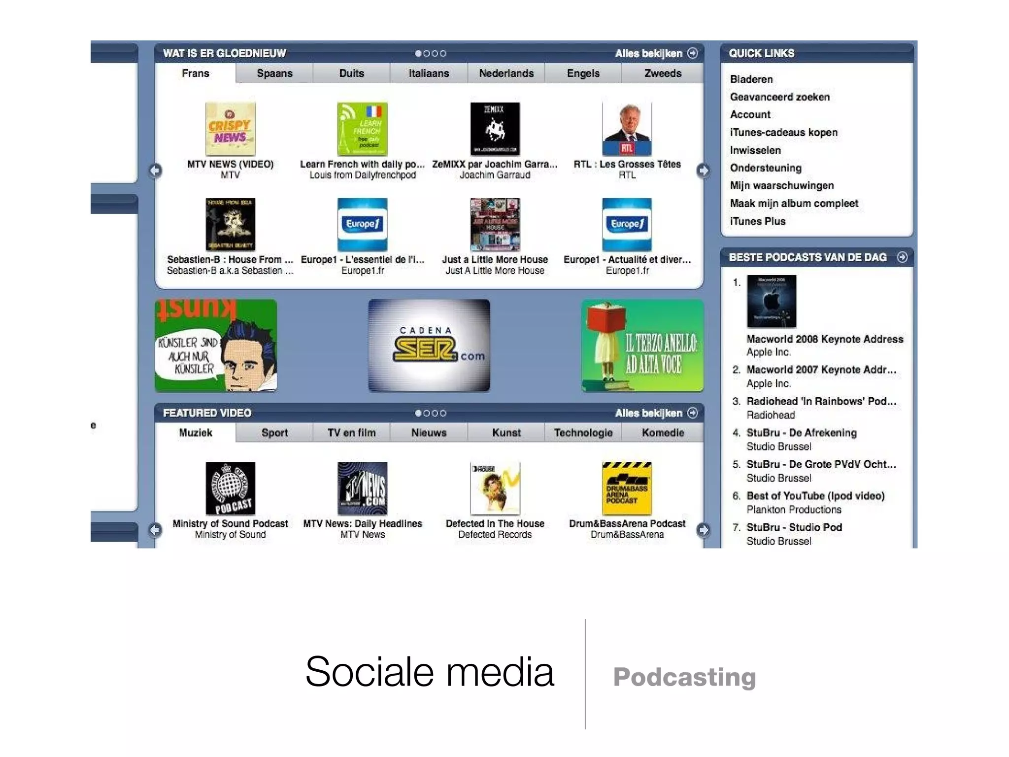The image size is (1009, 757).
Task: Open Drum&BassArena Podcast artwork
Action: click(627, 488)
